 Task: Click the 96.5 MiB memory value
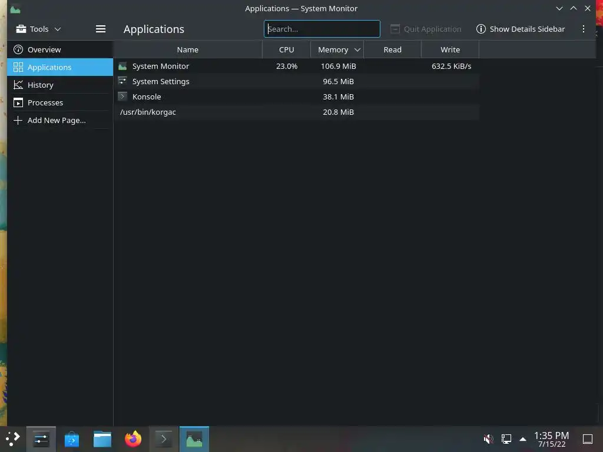pyautogui.click(x=339, y=81)
